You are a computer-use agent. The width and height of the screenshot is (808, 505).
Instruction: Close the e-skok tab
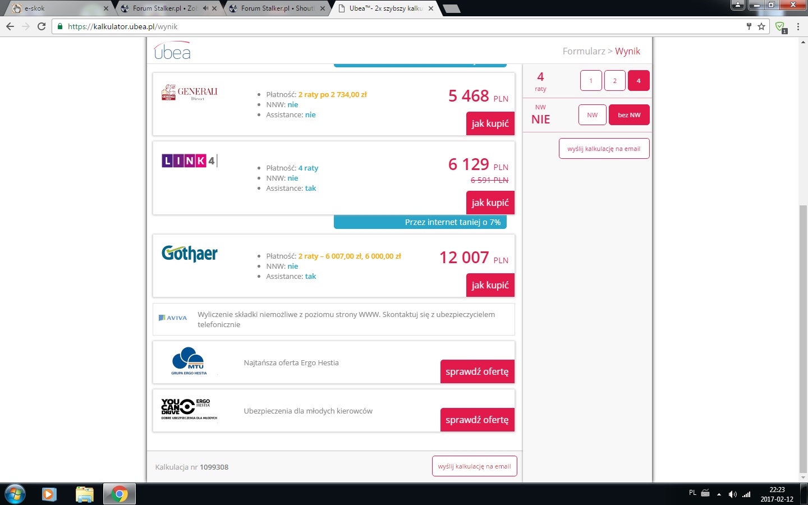point(106,8)
